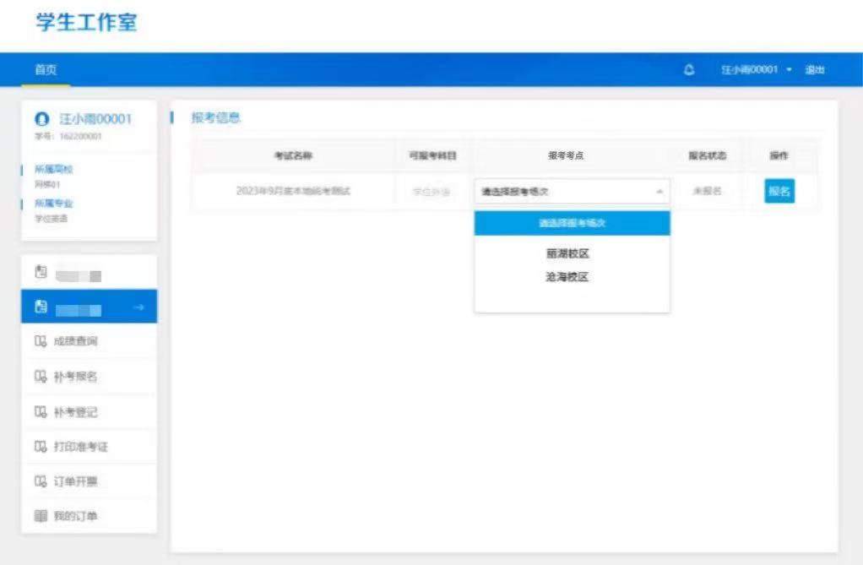
Task: Click the 我的订单 list icon
Action: 40,516
